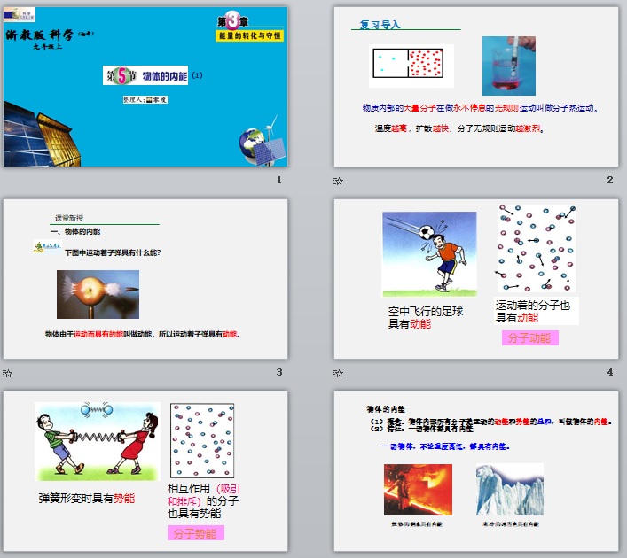
Task: Click slide number 2 label
Action: (610, 180)
